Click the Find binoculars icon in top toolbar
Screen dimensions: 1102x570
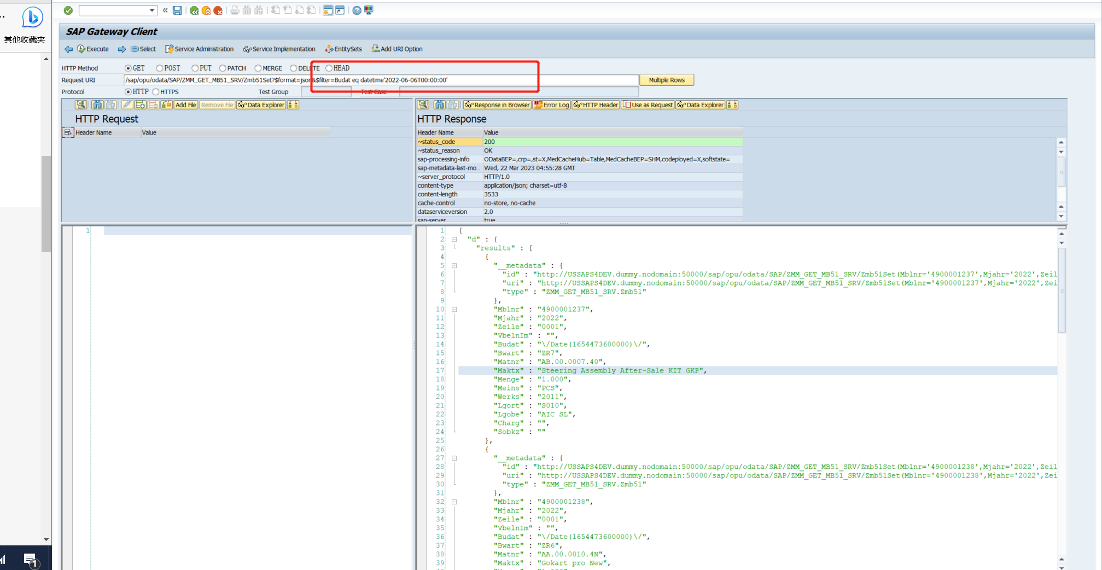(x=247, y=10)
